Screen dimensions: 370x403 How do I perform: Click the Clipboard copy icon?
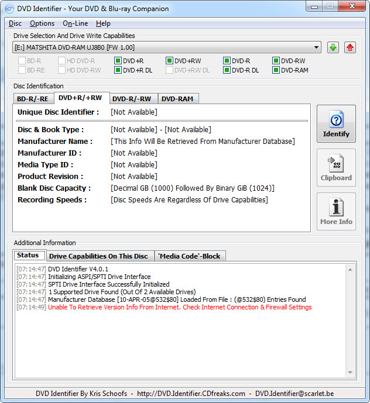click(x=336, y=163)
